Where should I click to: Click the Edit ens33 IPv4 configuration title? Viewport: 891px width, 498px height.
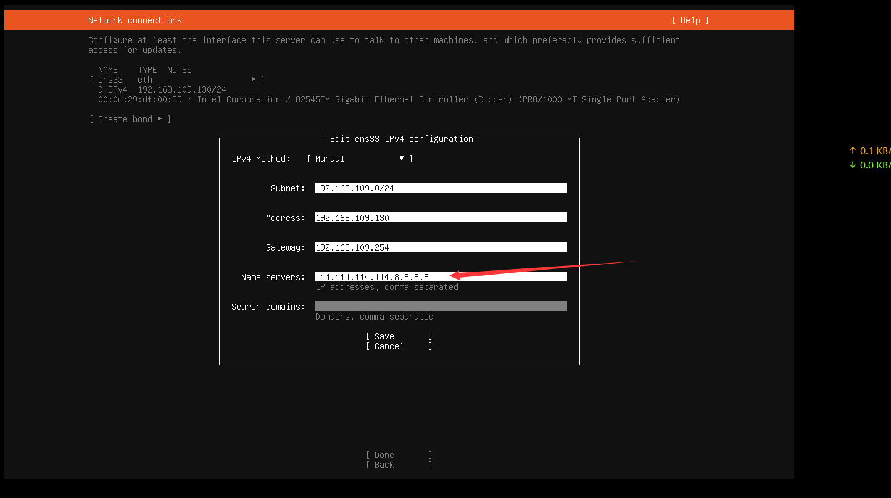click(x=402, y=139)
